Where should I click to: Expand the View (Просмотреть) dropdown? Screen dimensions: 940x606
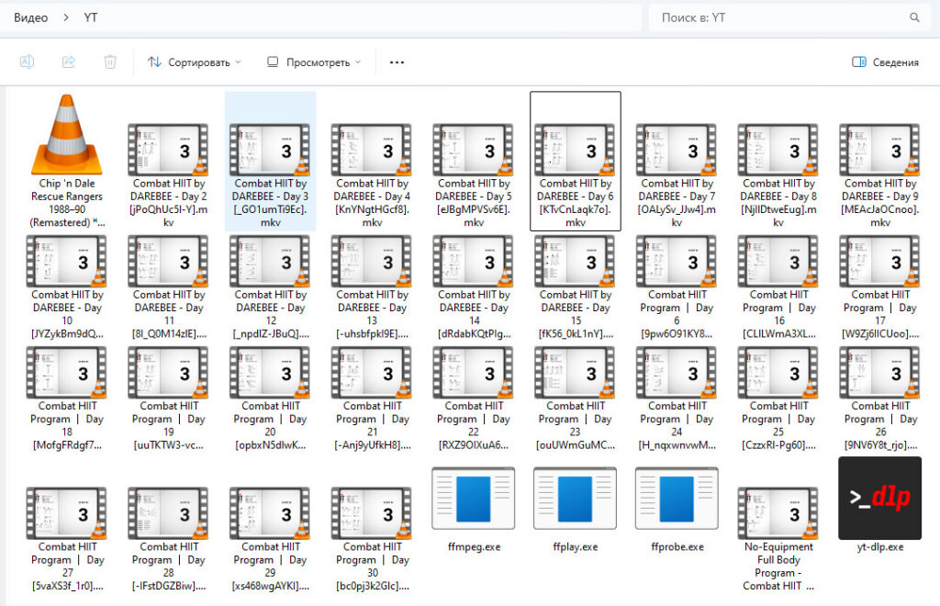click(x=313, y=62)
